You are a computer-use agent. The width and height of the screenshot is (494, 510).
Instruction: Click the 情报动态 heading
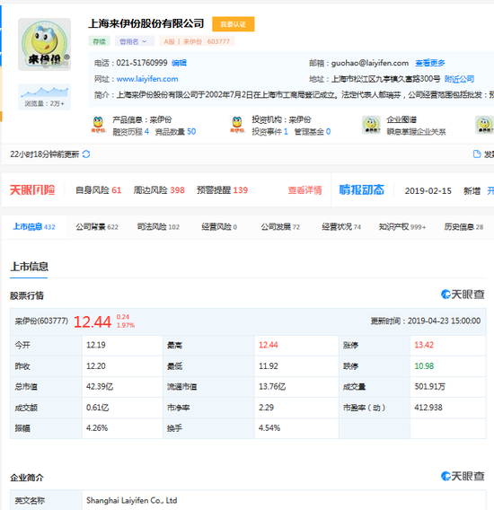tap(362, 189)
